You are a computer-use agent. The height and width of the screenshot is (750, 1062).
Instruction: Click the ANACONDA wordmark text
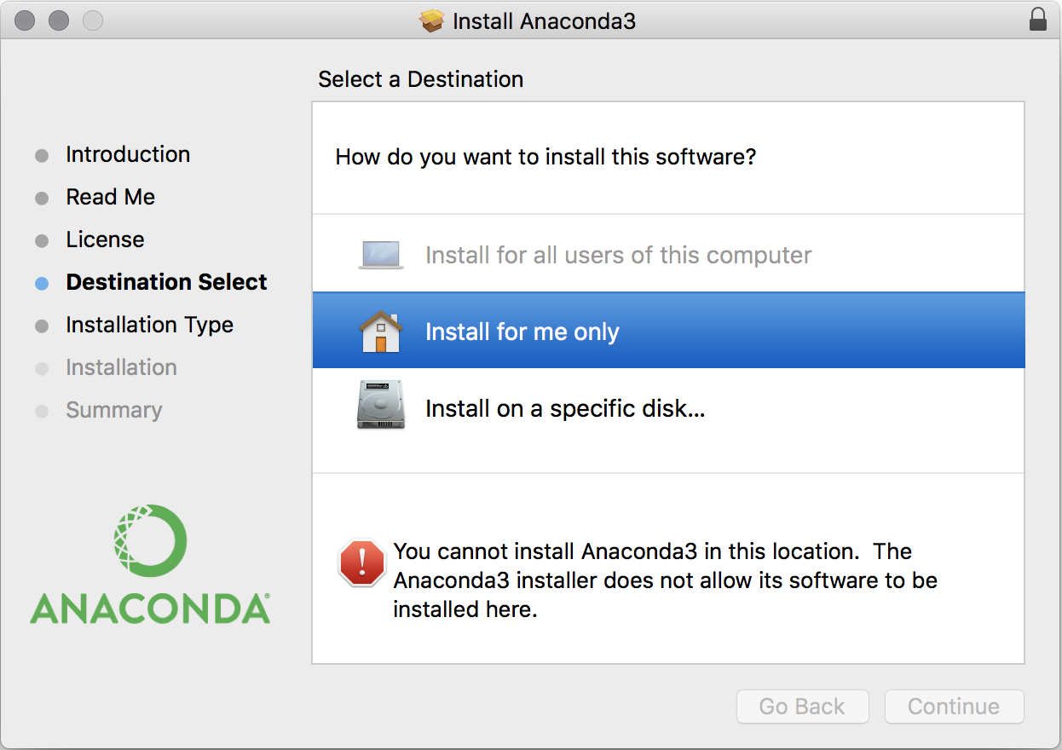coord(149,608)
